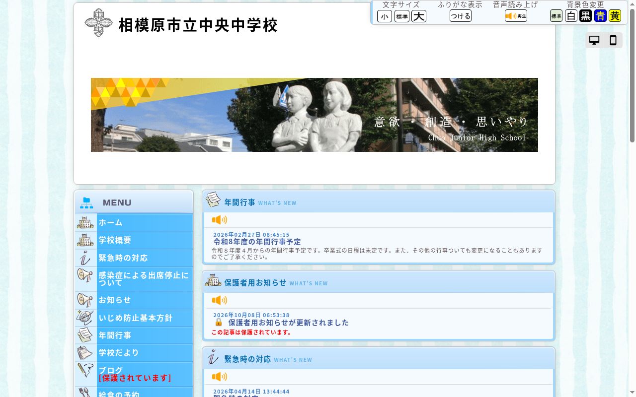The image size is (636, 397).
Task: Click the building icon beside 学校概要
Action: pyautogui.click(x=85, y=240)
